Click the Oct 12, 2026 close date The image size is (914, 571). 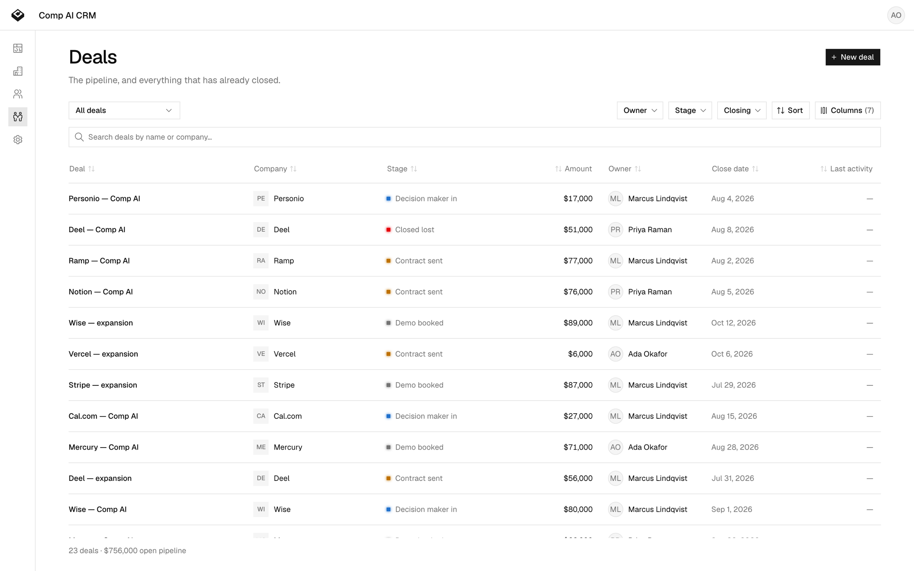733,323
